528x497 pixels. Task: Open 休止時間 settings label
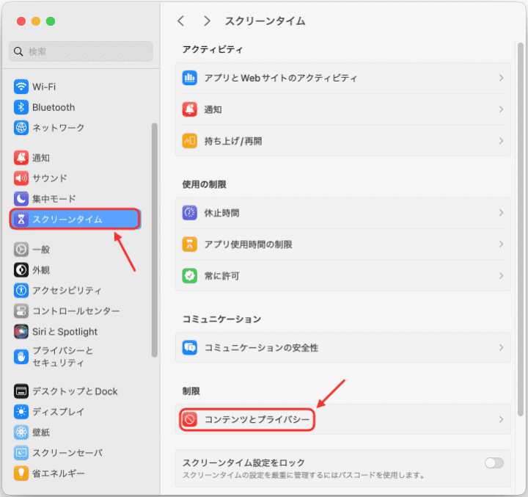221,213
